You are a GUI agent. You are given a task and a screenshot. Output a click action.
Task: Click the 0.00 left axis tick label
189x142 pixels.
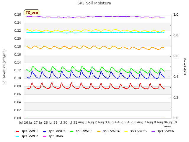pos(18,118)
